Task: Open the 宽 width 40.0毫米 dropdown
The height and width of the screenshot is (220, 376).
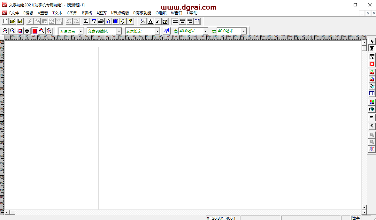Action: (244, 31)
